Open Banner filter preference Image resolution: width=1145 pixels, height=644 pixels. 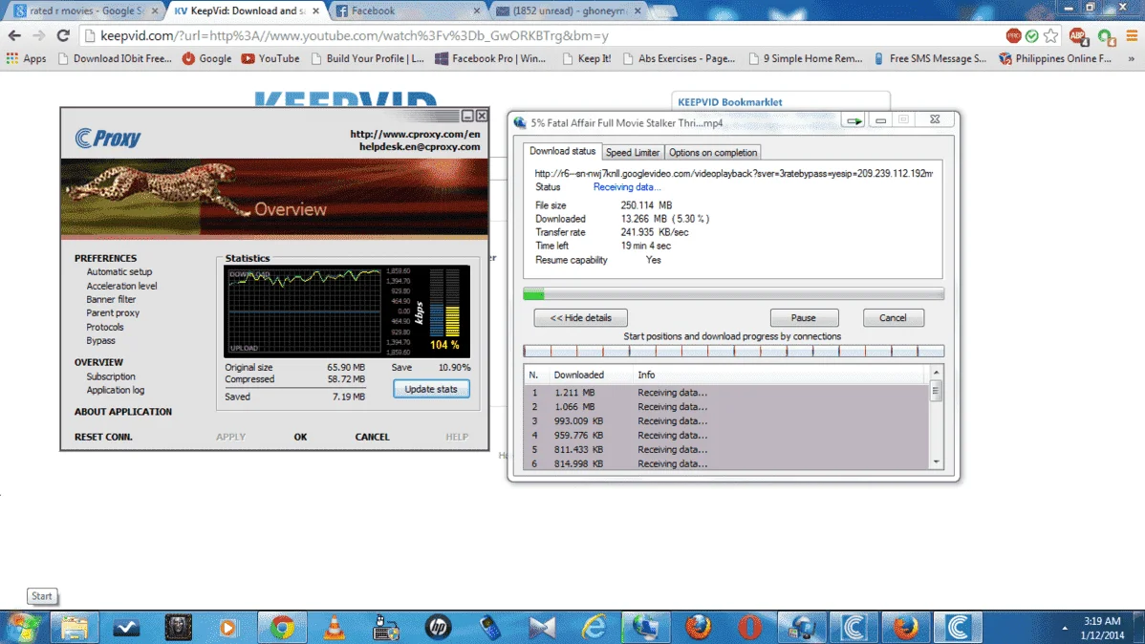click(x=111, y=299)
